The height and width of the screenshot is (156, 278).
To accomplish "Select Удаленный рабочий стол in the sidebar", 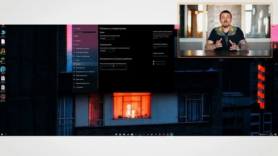I will (x=81, y=83).
